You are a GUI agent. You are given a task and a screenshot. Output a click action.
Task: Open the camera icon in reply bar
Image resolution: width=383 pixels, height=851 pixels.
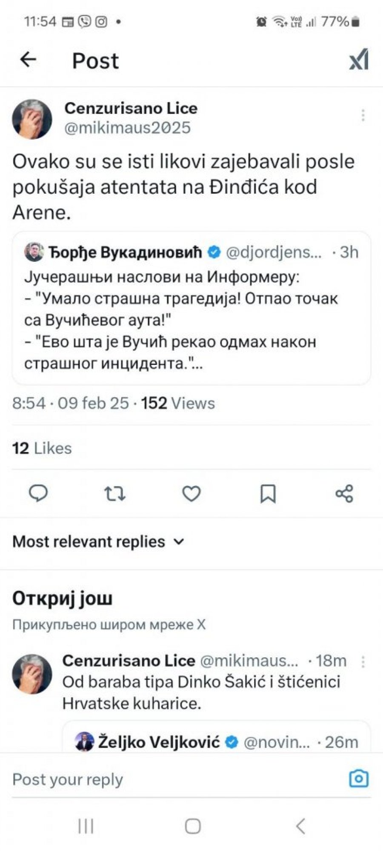pyautogui.click(x=358, y=779)
